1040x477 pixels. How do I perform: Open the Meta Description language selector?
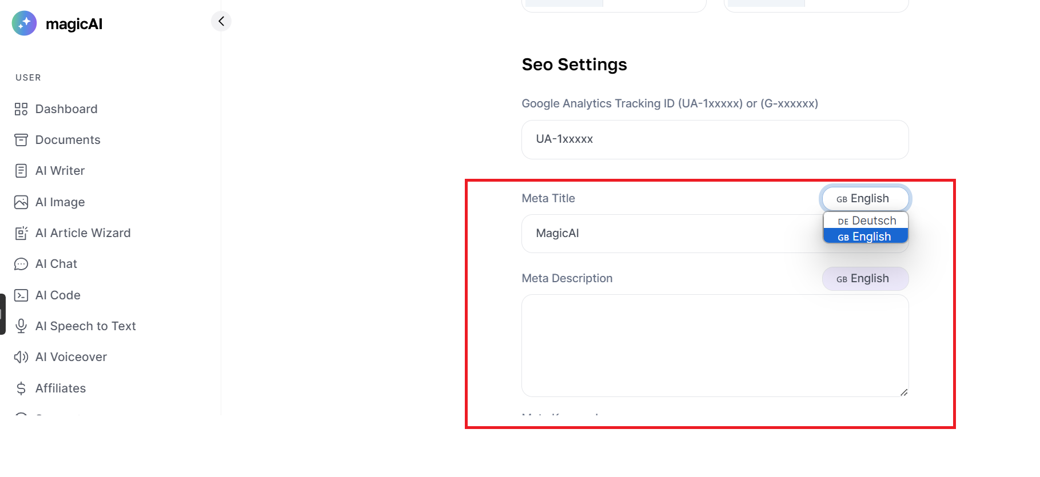tap(865, 279)
